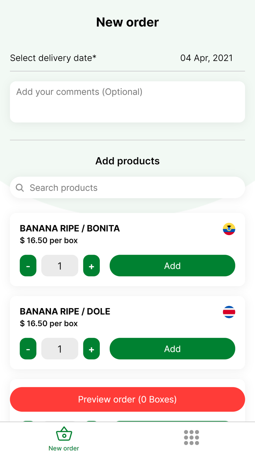Select Dole quantity input field
255x453 pixels.
60,349
